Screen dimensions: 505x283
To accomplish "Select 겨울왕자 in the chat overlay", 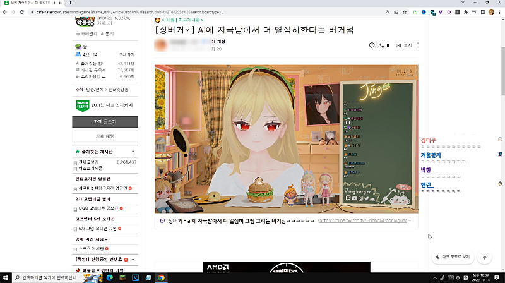I will 431,155.
